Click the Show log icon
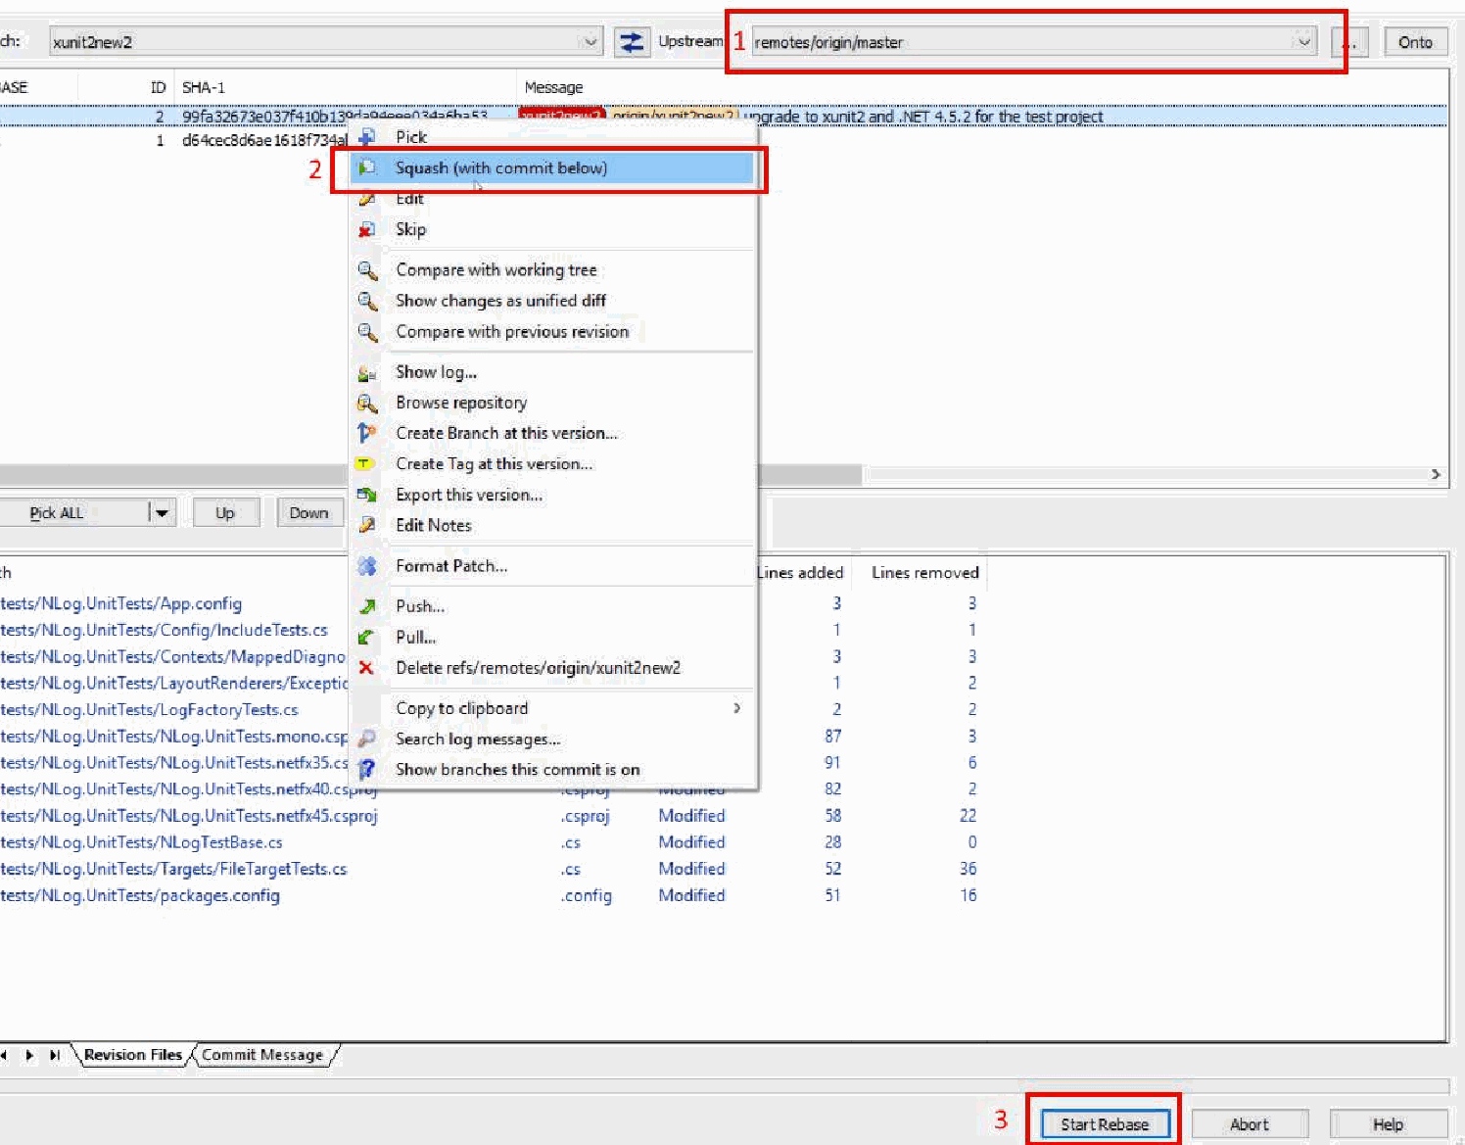The height and width of the screenshot is (1145, 1465). click(x=367, y=372)
